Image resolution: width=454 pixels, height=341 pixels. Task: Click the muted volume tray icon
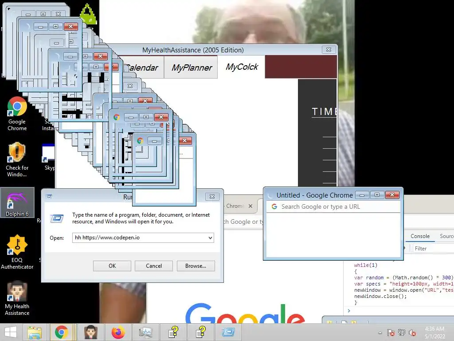click(413, 333)
